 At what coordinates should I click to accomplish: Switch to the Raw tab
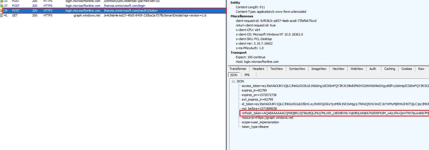pos(421,69)
